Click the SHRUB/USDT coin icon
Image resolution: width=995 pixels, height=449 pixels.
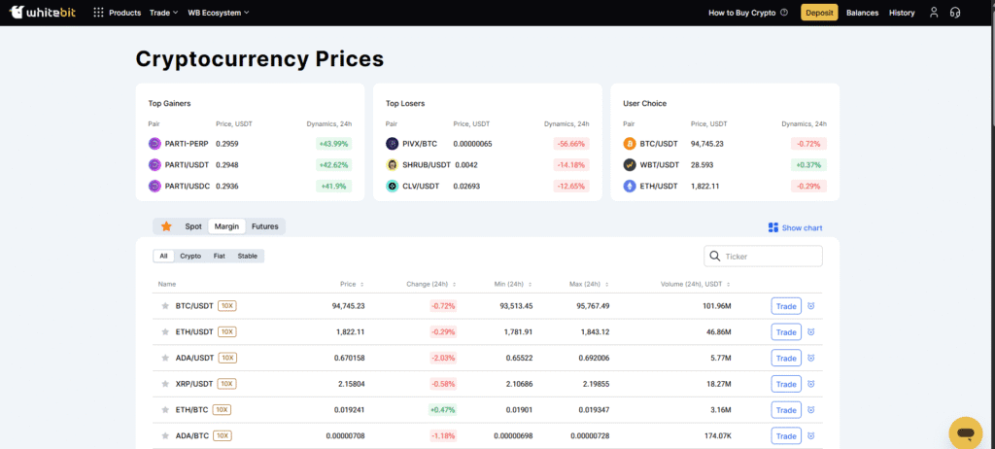392,165
